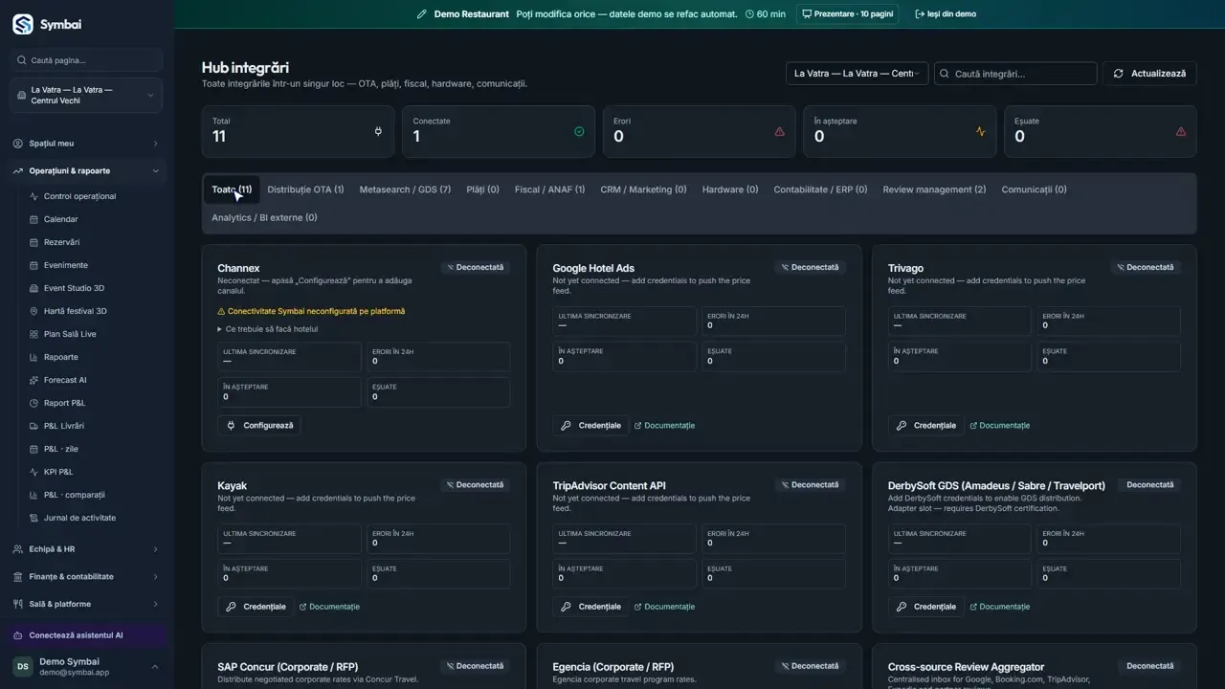This screenshot has height=689, width=1225.
Task: Click the Caută integrări search field
Action: pyautogui.click(x=1015, y=74)
